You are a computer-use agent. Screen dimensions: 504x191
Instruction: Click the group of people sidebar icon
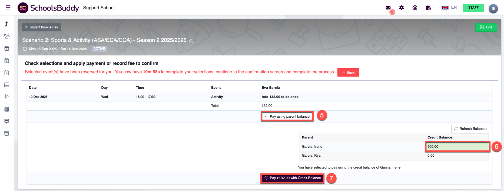7,36
